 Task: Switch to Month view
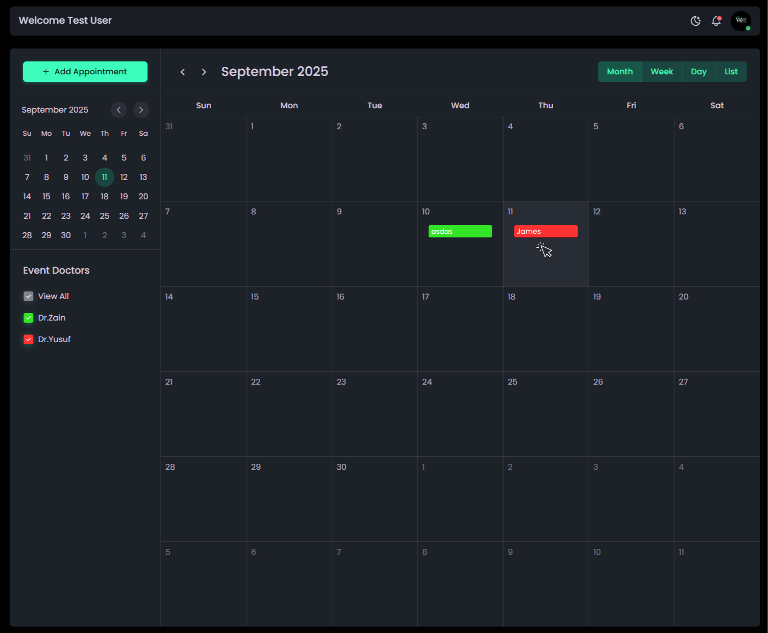[x=619, y=72]
